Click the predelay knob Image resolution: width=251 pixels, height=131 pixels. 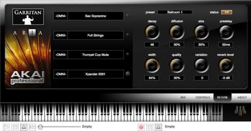[x=226, y=32]
